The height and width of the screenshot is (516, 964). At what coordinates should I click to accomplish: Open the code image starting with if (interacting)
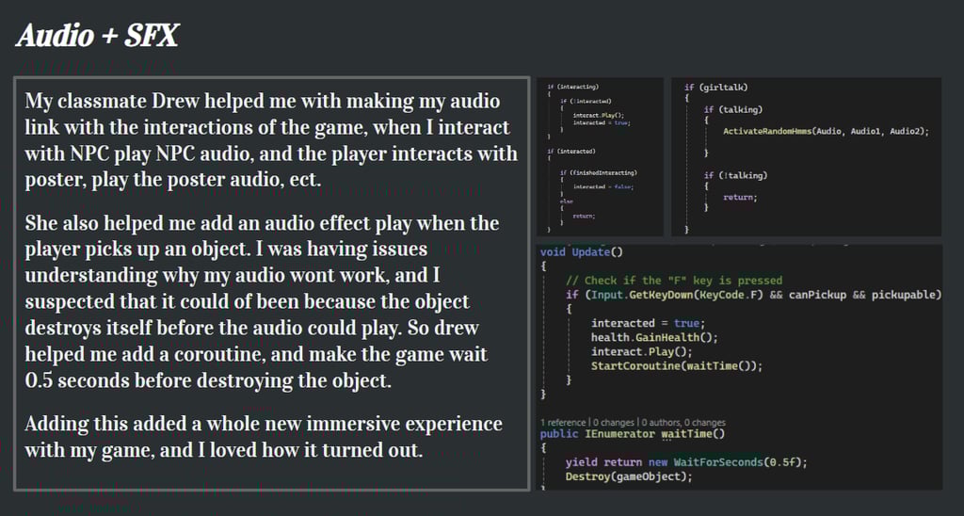coord(600,157)
